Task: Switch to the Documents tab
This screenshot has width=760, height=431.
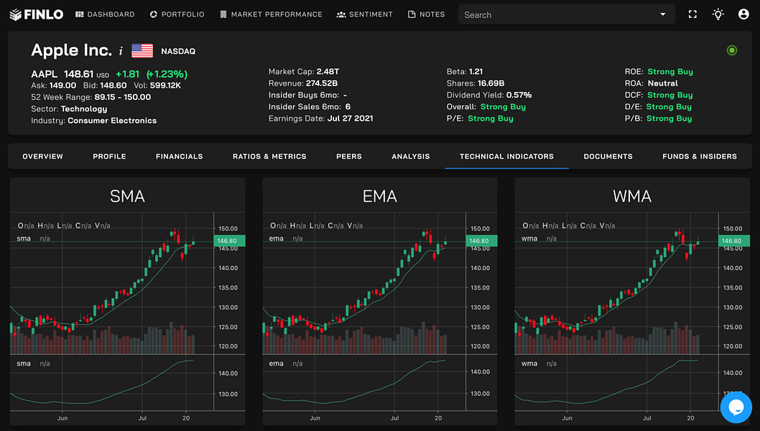Action: (x=608, y=156)
